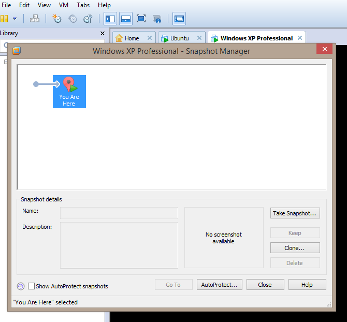Click the console view toolbar icon

[x=179, y=19]
